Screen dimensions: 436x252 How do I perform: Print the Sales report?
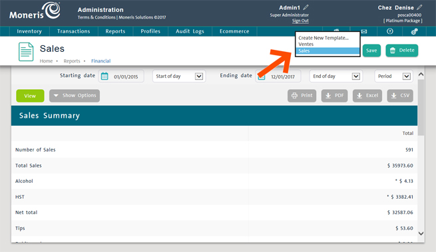302,96
